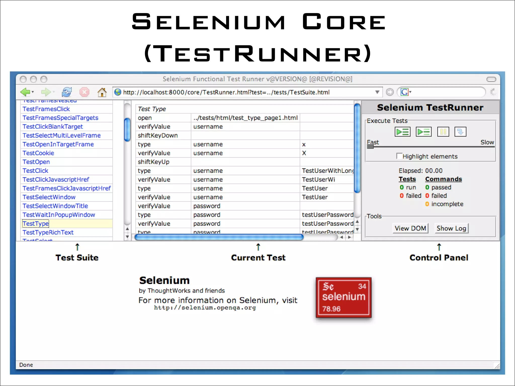Click current test vertical scrollbar thumb
Screen dimensions: 515x386
point(357,148)
